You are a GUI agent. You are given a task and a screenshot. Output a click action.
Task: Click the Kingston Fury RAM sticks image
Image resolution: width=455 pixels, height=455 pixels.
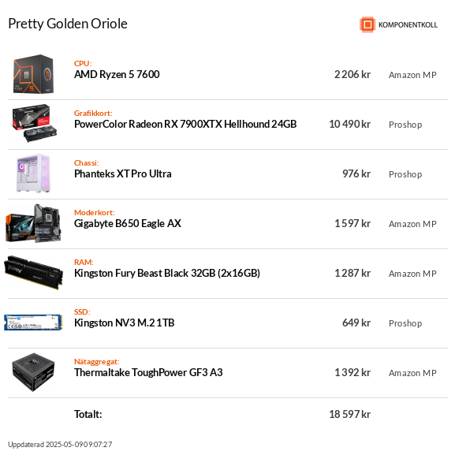[34, 273]
